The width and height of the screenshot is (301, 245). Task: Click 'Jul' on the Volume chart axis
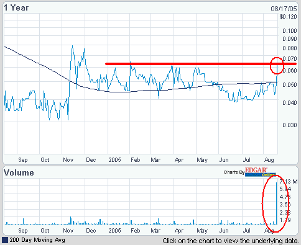tap(247, 231)
